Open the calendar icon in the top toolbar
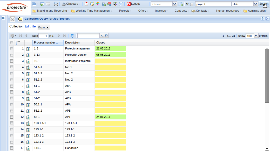Screen dimensions: 270x151 tap(86, 4)
